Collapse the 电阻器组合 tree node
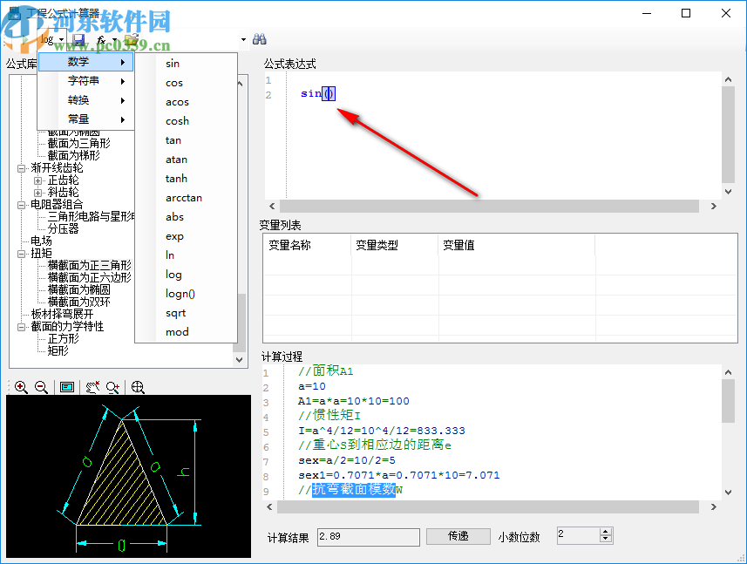 [x=22, y=205]
